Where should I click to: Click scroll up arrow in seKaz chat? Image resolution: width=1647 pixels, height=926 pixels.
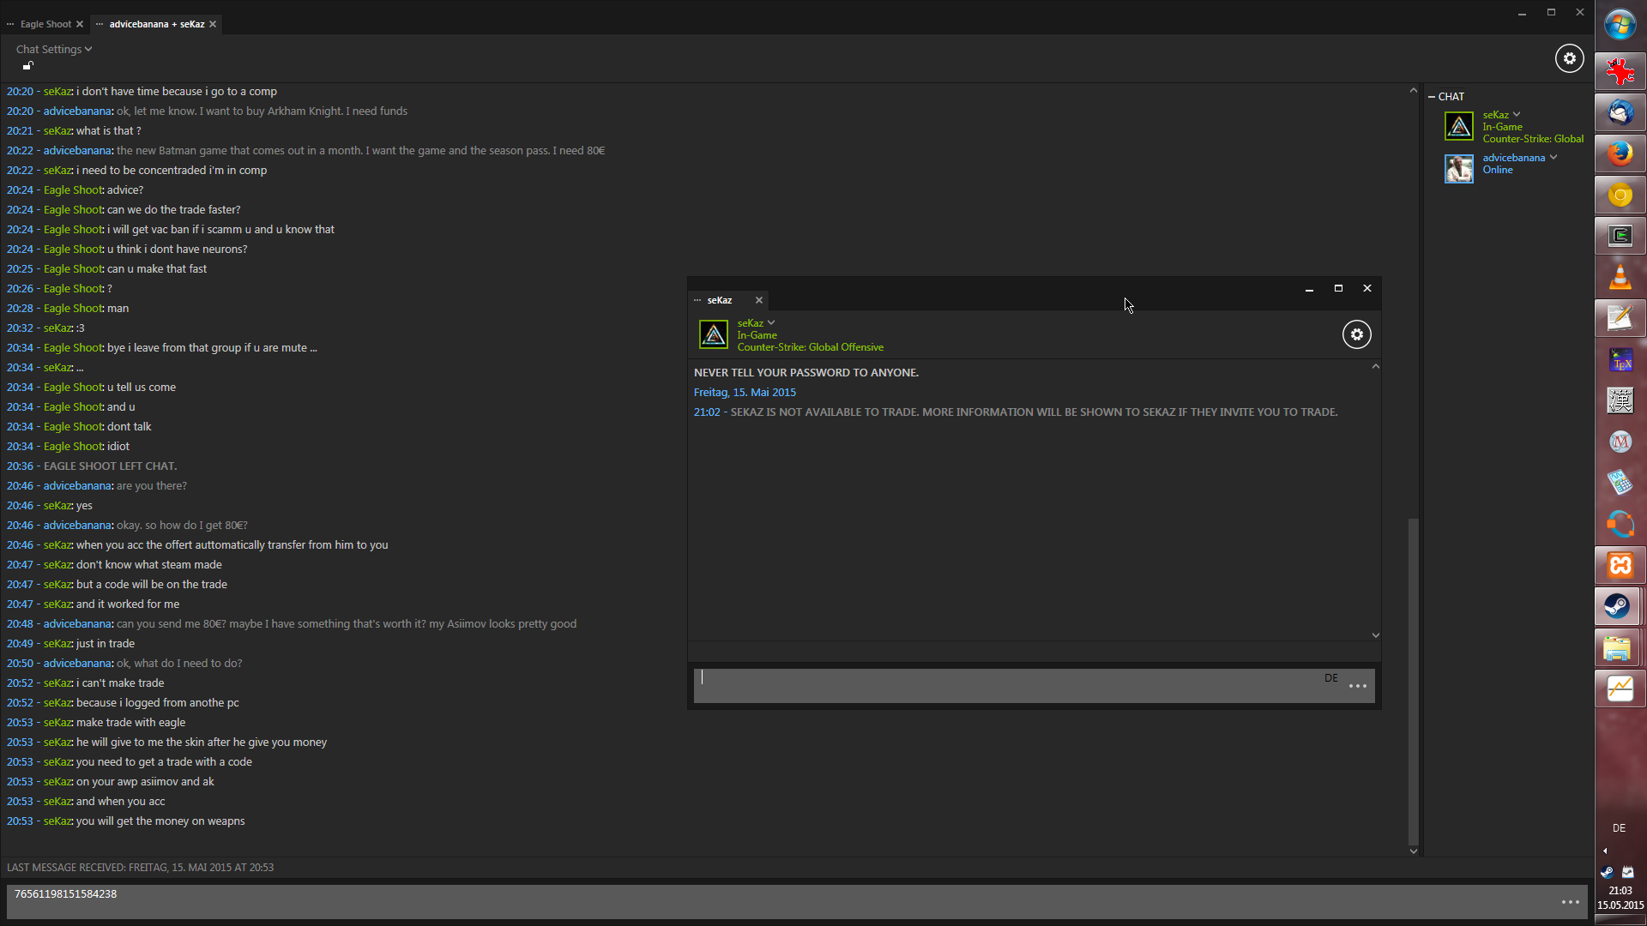[1376, 366]
